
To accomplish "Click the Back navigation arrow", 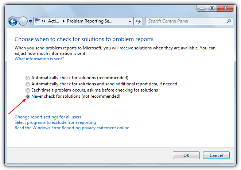I will click(13, 21).
